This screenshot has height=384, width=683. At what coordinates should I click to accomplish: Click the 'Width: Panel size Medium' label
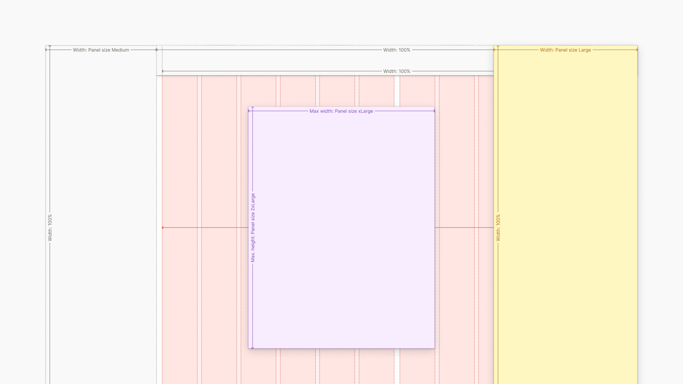tap(101, 50)
